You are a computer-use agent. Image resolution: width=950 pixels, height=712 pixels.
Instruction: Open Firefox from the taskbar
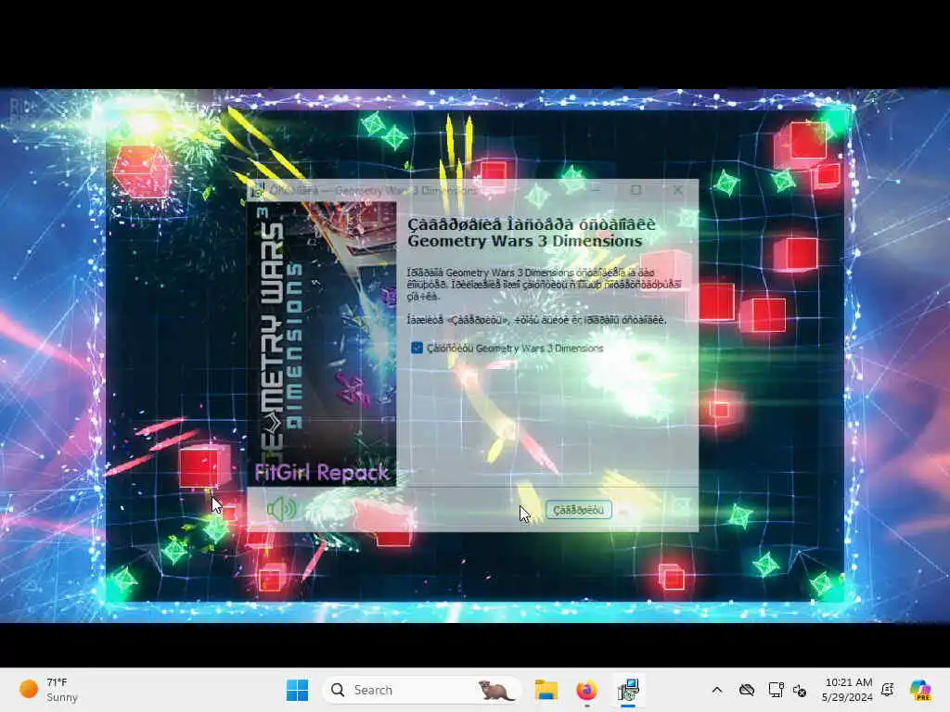pyautogui.click(x=586, y=690)
